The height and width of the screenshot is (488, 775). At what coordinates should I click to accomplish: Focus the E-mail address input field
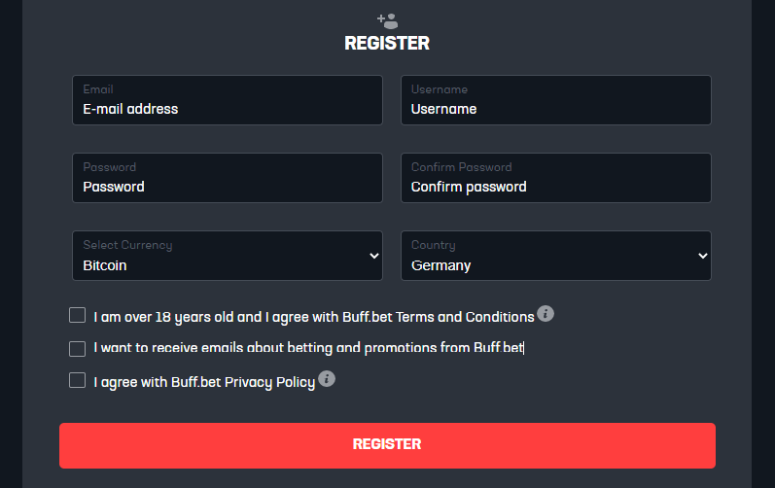coord(228,100)
